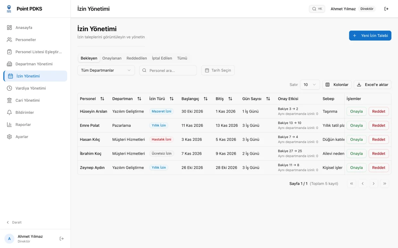The image size is (398, 248).
Task: Switch to the Reddedilen tab
Action: tap(137, 58)
